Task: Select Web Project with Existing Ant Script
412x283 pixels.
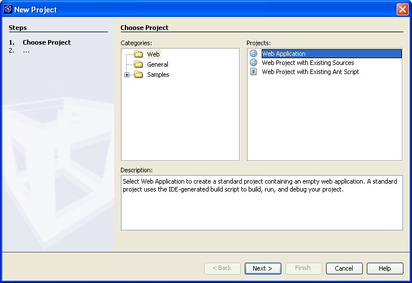Action: coord(310,72)
